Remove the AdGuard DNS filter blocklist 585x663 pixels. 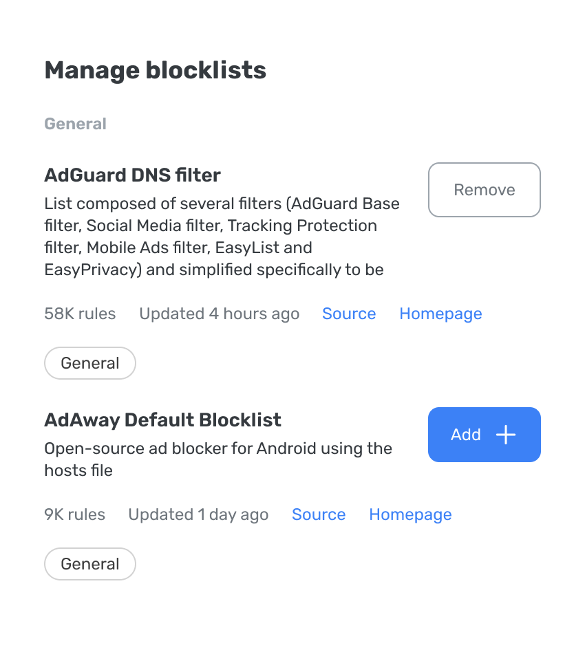point(484,190)
